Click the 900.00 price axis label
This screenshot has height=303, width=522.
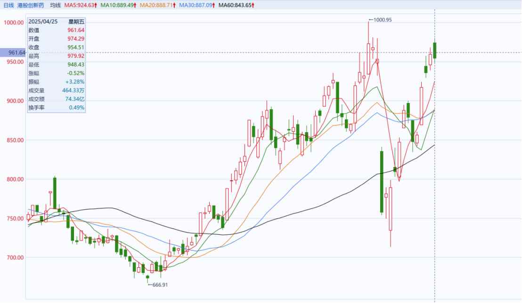click(x=16, y=101)
